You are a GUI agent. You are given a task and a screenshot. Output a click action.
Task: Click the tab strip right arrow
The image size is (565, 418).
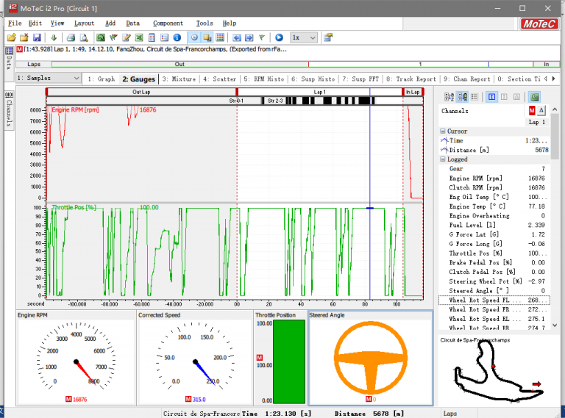click(554, 79)
